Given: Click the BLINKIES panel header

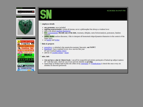Looking at the screenshot, I should pos(26,38).
